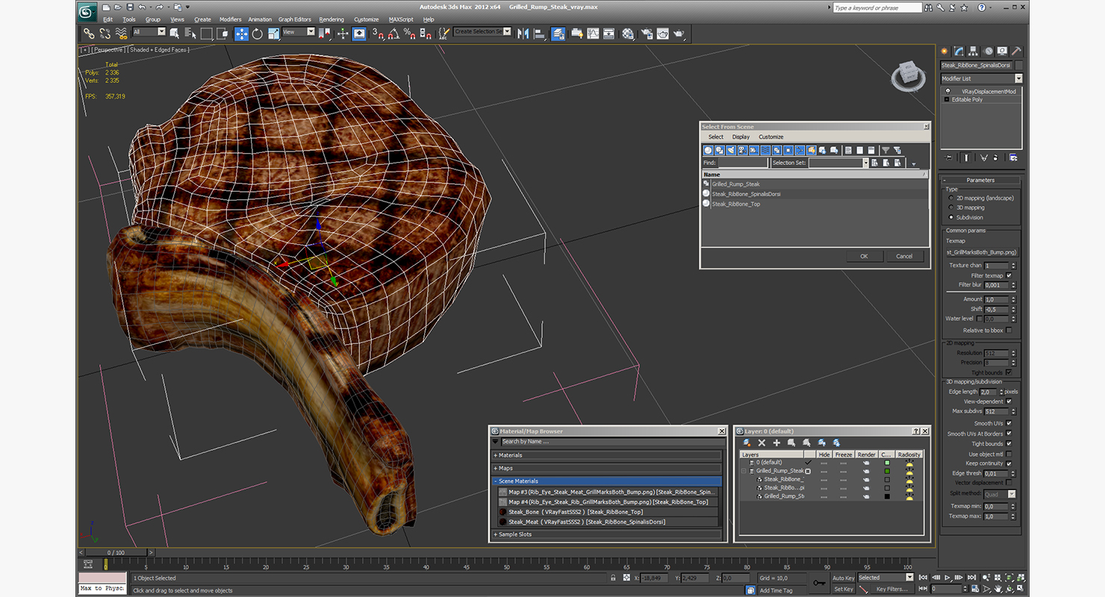Add selected objects to layer icon
Screen dimensions: 1105x597
click(x=776, y=443)
